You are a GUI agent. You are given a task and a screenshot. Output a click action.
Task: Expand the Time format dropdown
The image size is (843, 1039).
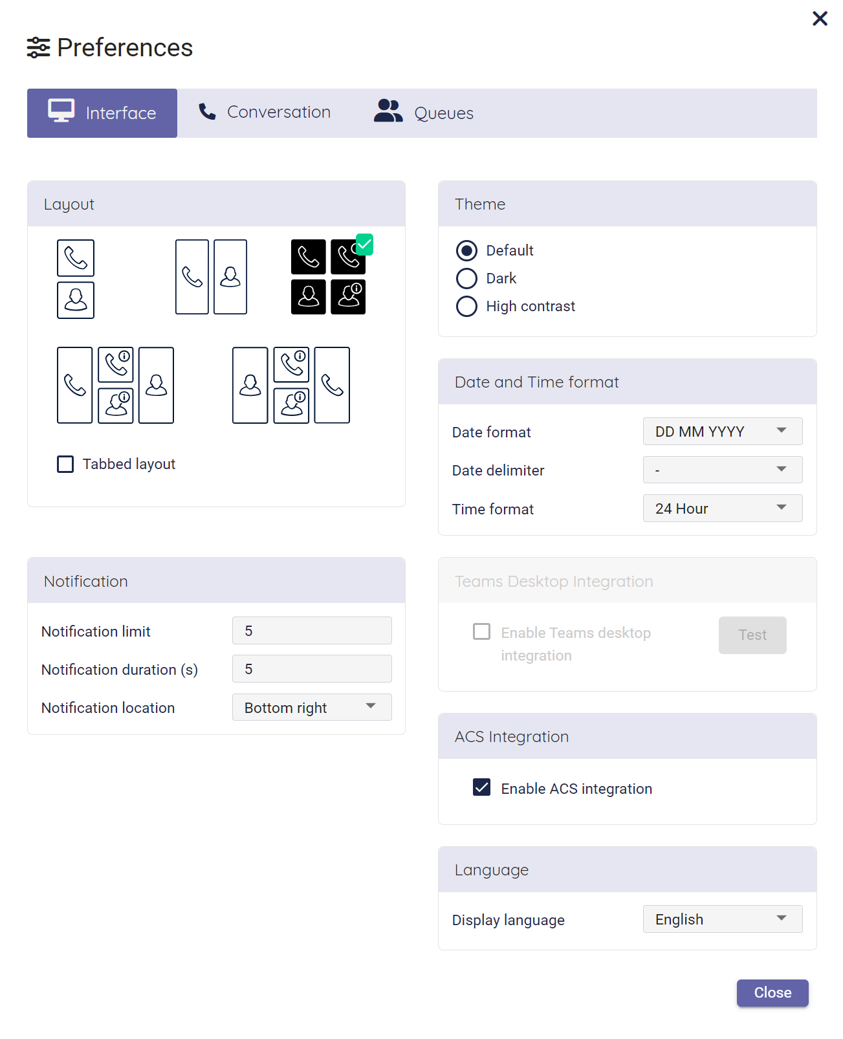coord(722,509)
